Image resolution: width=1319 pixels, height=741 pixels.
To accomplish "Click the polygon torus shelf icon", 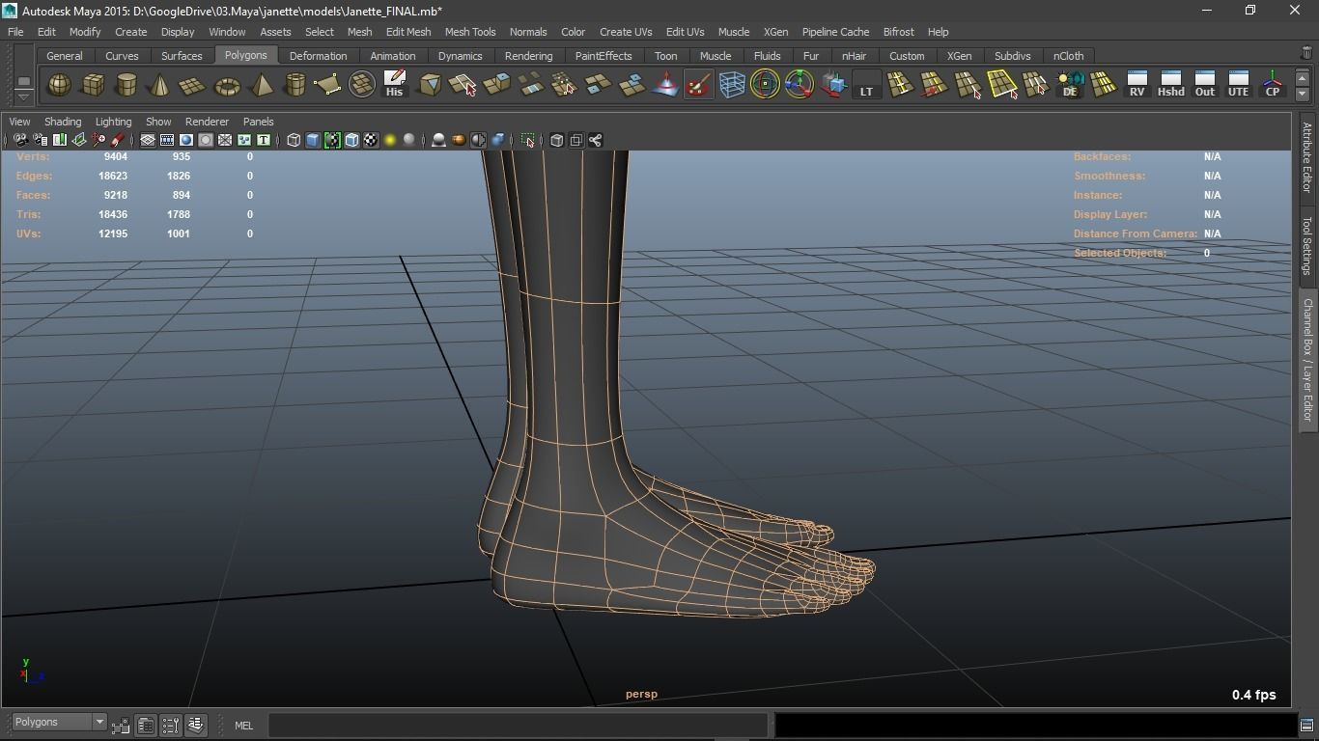I will tap(227, 86).
